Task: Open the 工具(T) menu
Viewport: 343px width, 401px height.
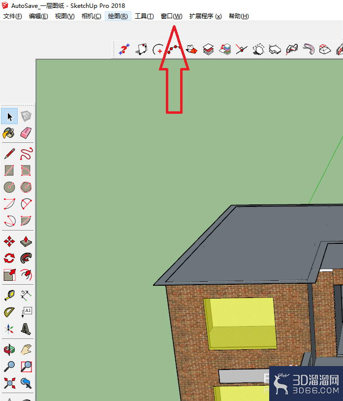Action: click(x=144, y=16)
